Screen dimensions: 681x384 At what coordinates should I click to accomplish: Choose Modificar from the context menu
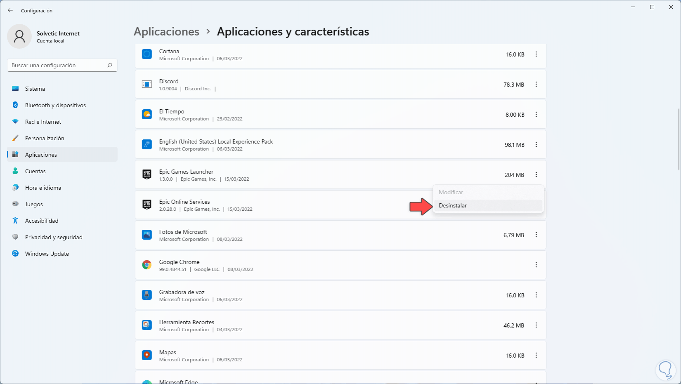click(x=488, y=192)
